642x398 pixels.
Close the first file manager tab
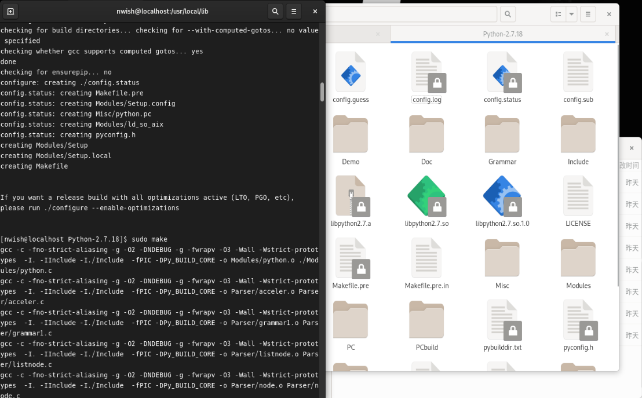pyautogui.click(x=378, y=34)
